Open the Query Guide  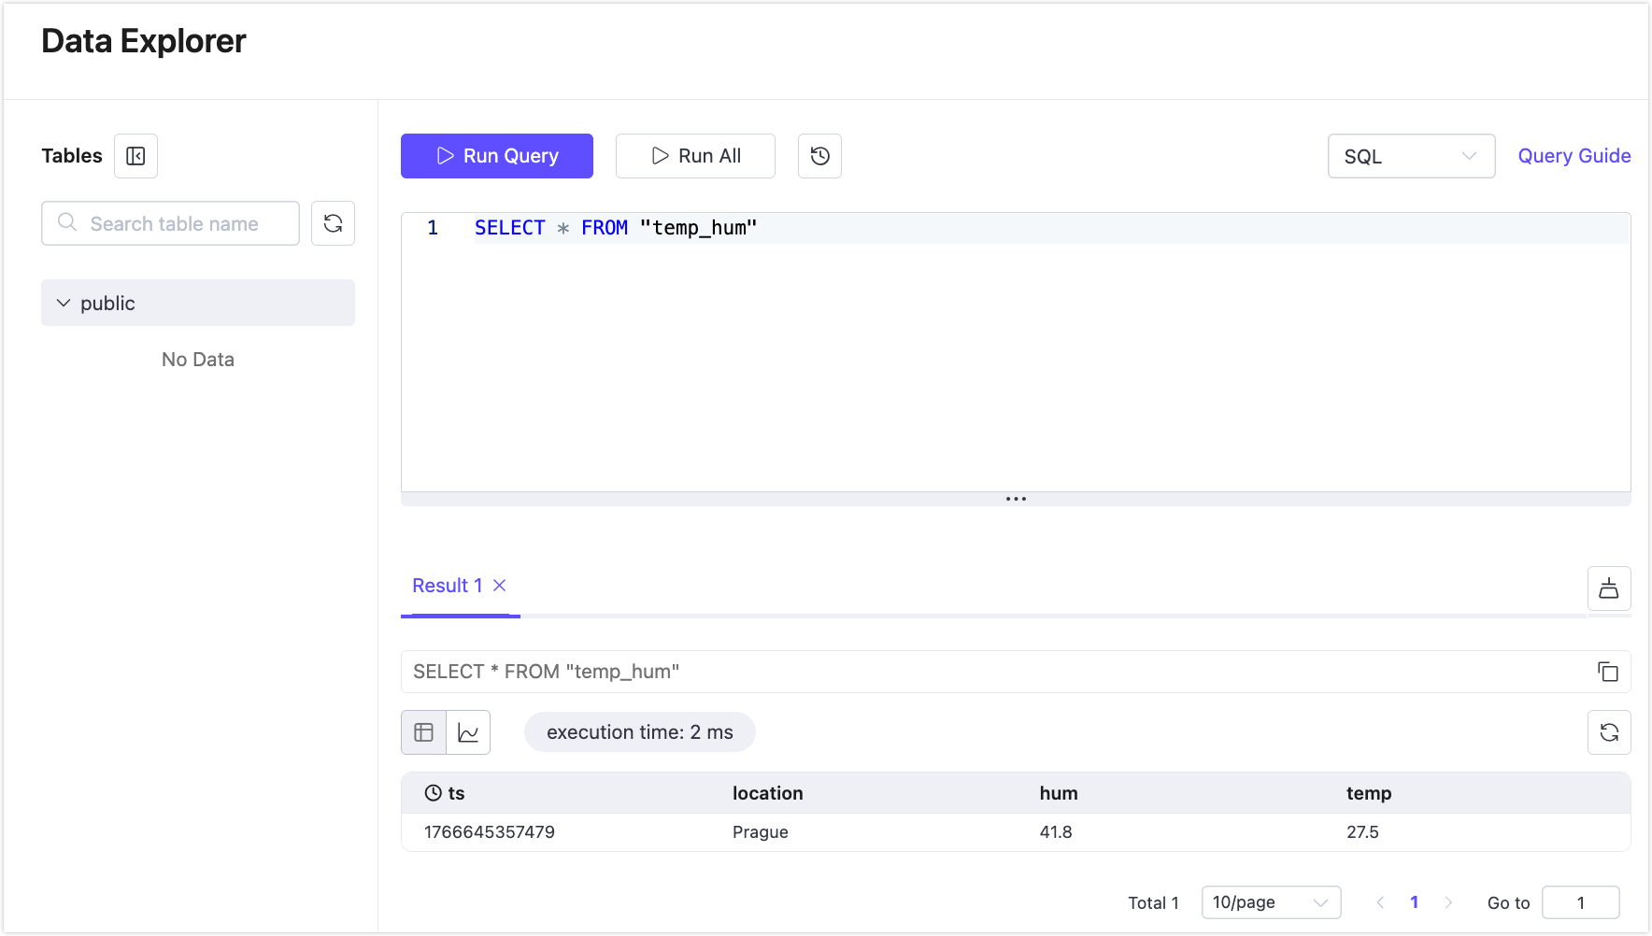[x=1574, y=156]
